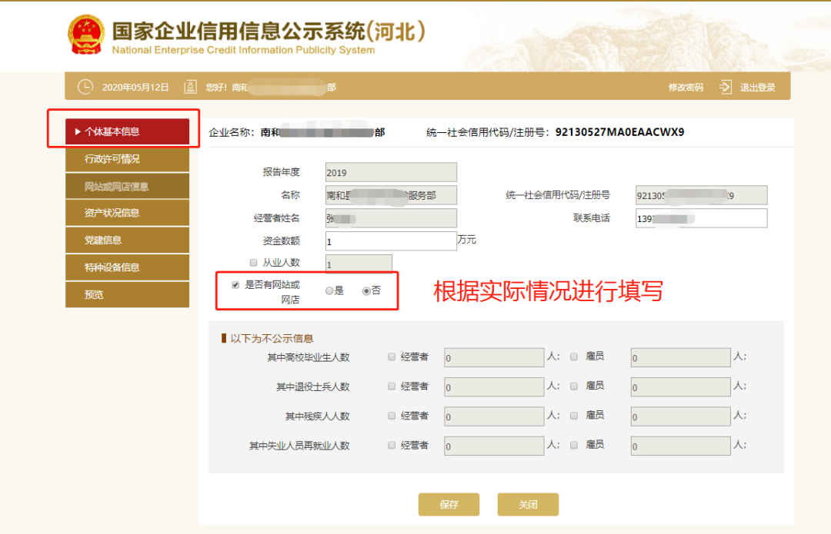Uncheck the 是否有网站或网店 checkbox
831x534 pixels.
(x=234, y=285)
